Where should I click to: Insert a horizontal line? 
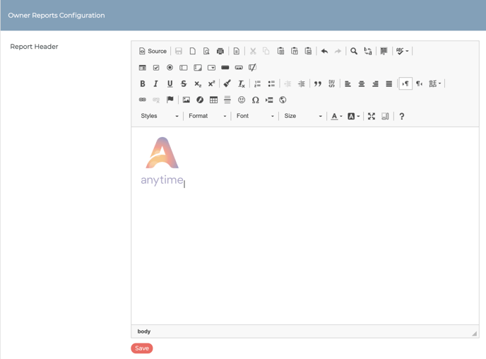click(x=227, y=100)
